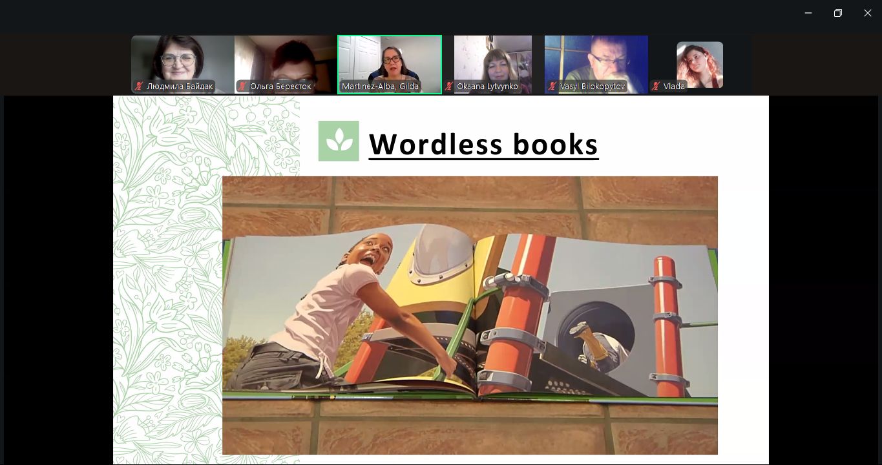Click muted mic icon beside Vasyl Bilokopytov
Viewport: 882px width, 465px height.
[552, 87]
